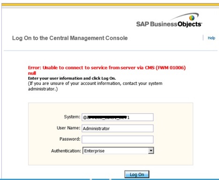Click the SAP BusinessObjects logo
Image resolution: width=219 pixels, height=180 pixels.
pos(169,20)
